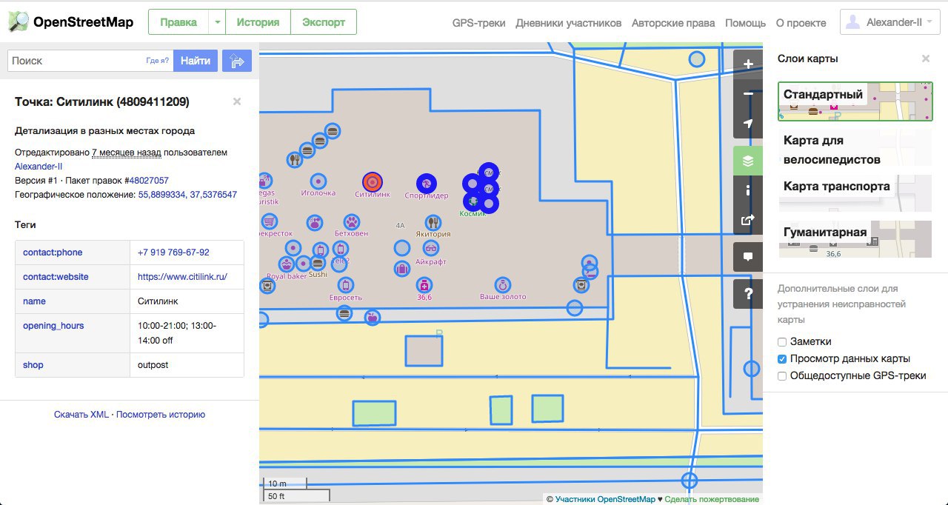The height and width of the screenshot is (505, 948).
Task: Open changeset 48027057 link
Action: 149,181
